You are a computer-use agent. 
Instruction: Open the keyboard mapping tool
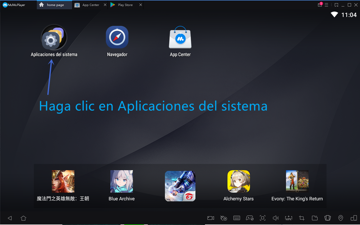click(x=237, y=218)
